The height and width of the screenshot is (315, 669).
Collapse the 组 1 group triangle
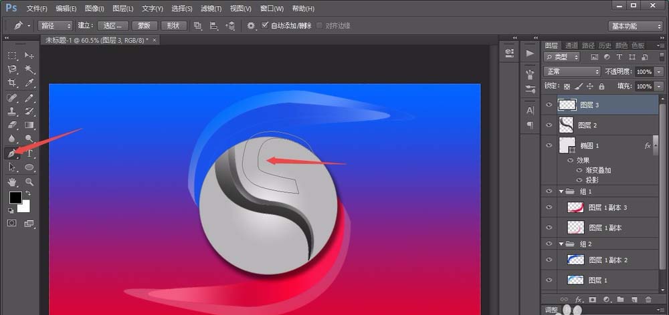point(561,192)
